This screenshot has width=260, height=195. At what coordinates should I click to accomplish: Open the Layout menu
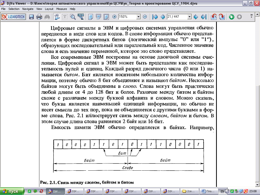[49, 9]
